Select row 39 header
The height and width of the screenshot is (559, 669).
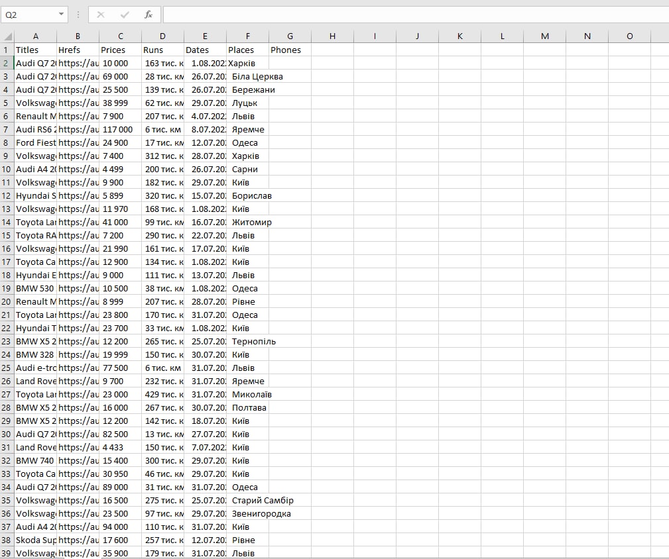[x=7, y=553]
